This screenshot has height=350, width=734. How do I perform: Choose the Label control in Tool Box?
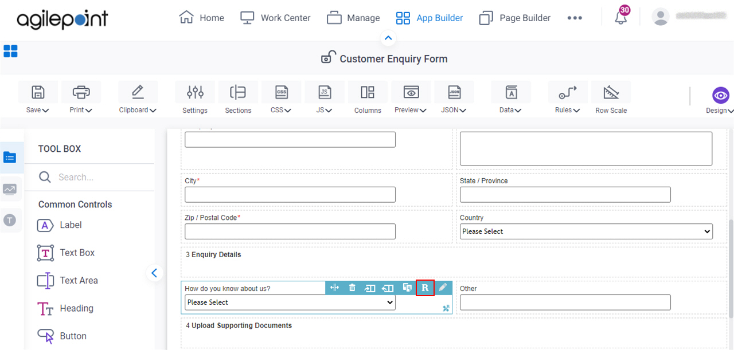(60, 225)
